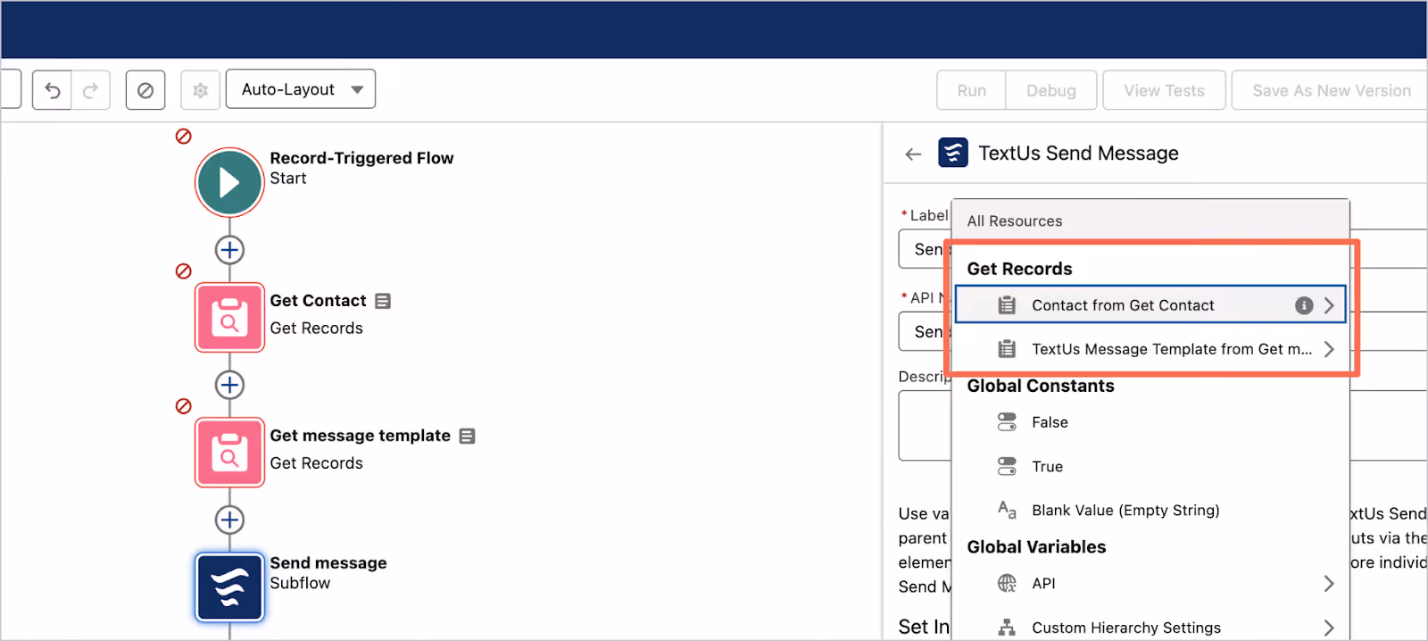
Task: Add element after Get message template
Action: 229,520
